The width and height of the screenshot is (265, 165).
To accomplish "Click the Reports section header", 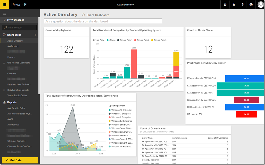I will (x=12, y=102).
